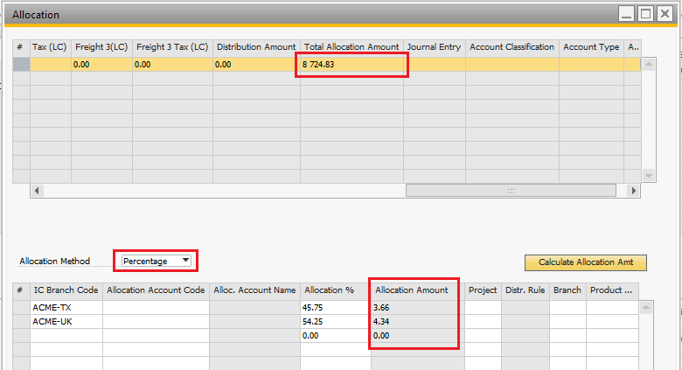
Task: Minimize the Allocation window
Action: [626, 14]
